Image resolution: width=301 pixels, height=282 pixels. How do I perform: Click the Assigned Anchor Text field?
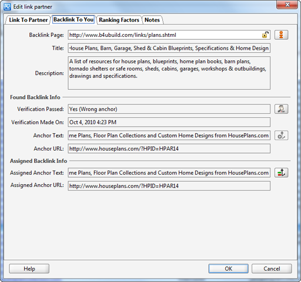tap(169, 172)
